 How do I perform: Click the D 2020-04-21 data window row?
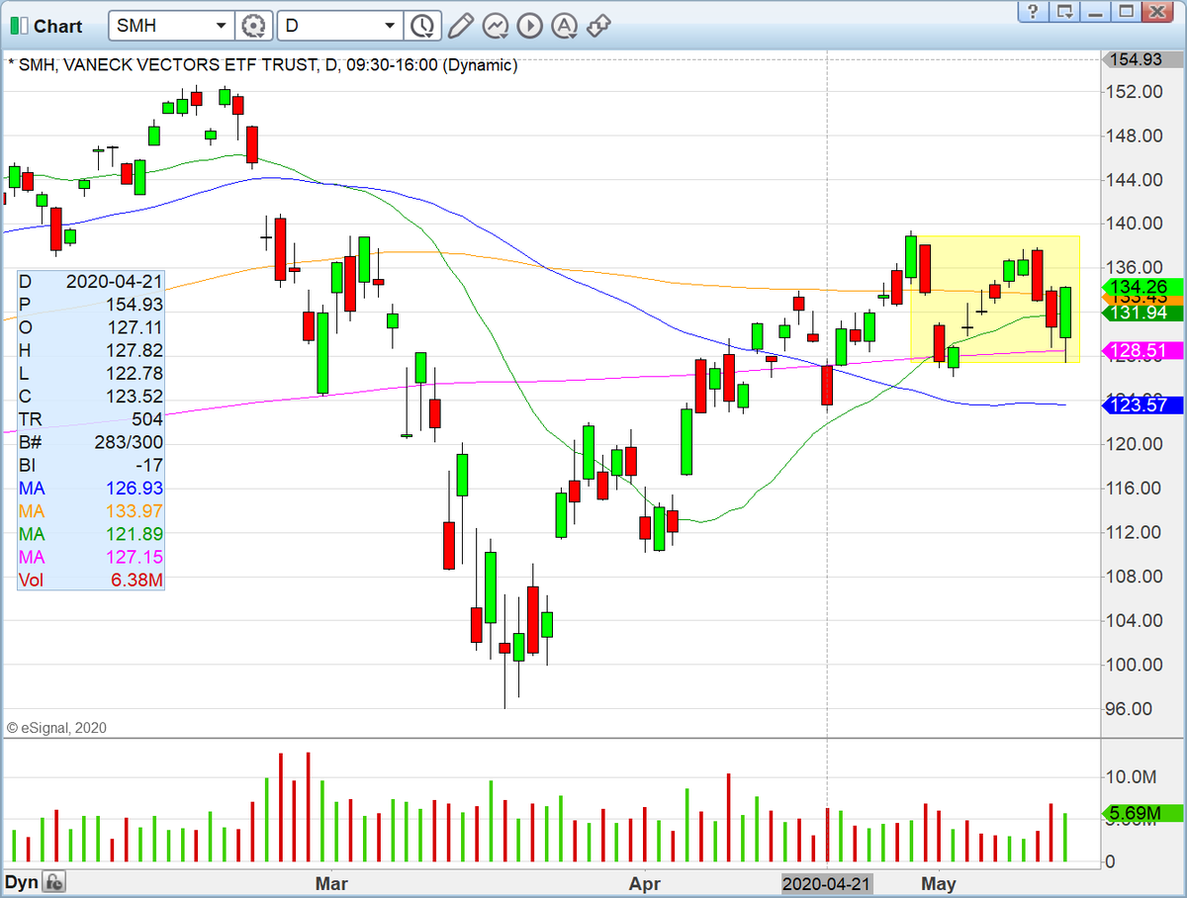tap(91, 281)
